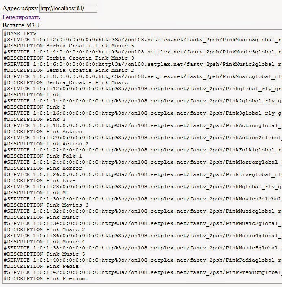Click the #SERVICE 1:0:1:38 line
Screen dimensions: 282x287
tap(143, 248)
